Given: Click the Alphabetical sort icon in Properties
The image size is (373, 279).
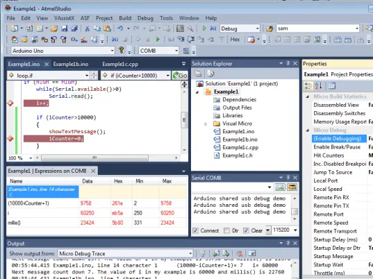Looking at the screenshot, I should (x=319, y=86).
